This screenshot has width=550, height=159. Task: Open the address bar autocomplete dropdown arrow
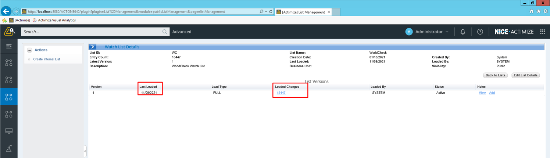pyautogui.click(x=266, y=12)
